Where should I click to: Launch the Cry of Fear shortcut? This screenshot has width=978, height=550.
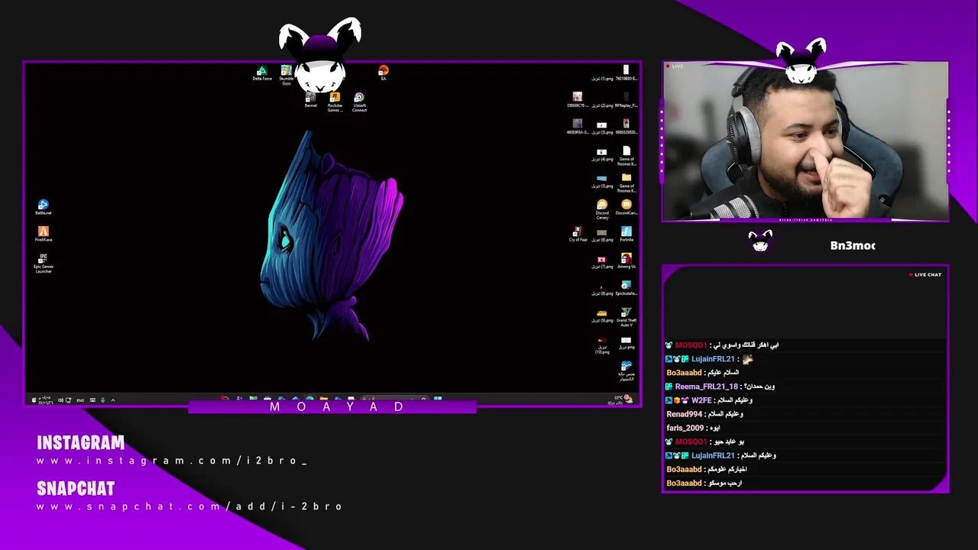(x=578, y=234)
